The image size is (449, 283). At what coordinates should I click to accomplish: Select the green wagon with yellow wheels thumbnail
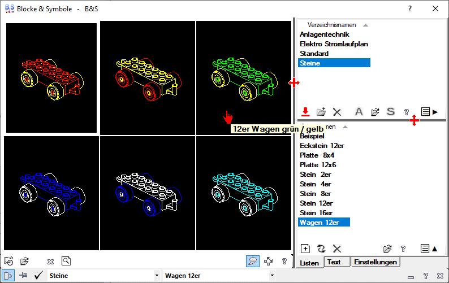click(244, 78)
